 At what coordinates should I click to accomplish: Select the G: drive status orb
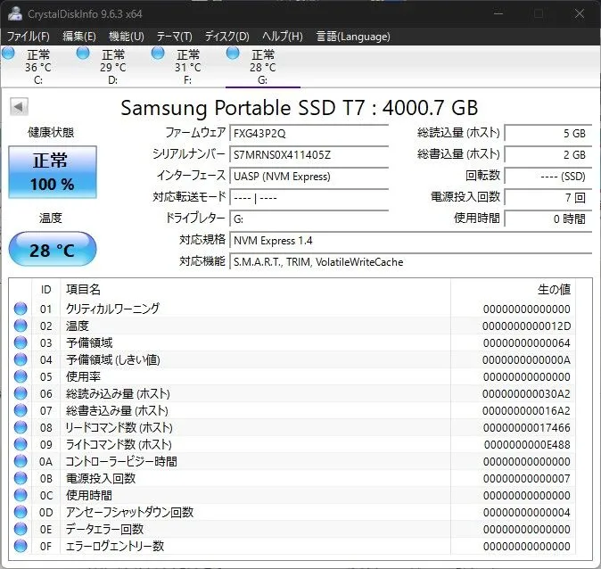pos(234,54)
